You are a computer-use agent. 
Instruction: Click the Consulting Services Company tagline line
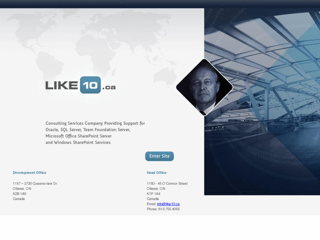click(95, 123)
